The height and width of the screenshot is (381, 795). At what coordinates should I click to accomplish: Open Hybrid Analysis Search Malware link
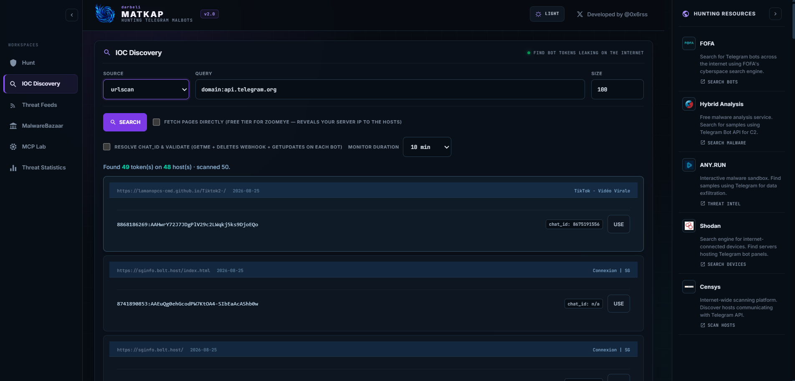tap(723, 143)
